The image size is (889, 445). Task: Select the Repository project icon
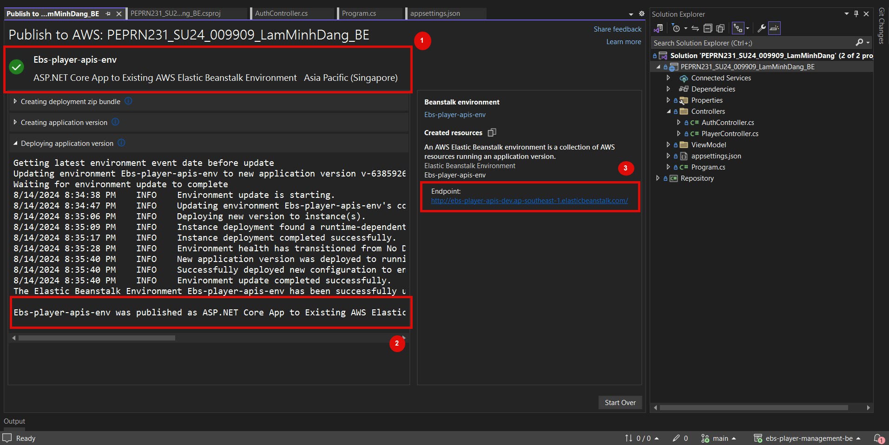(x=673, y=178)
